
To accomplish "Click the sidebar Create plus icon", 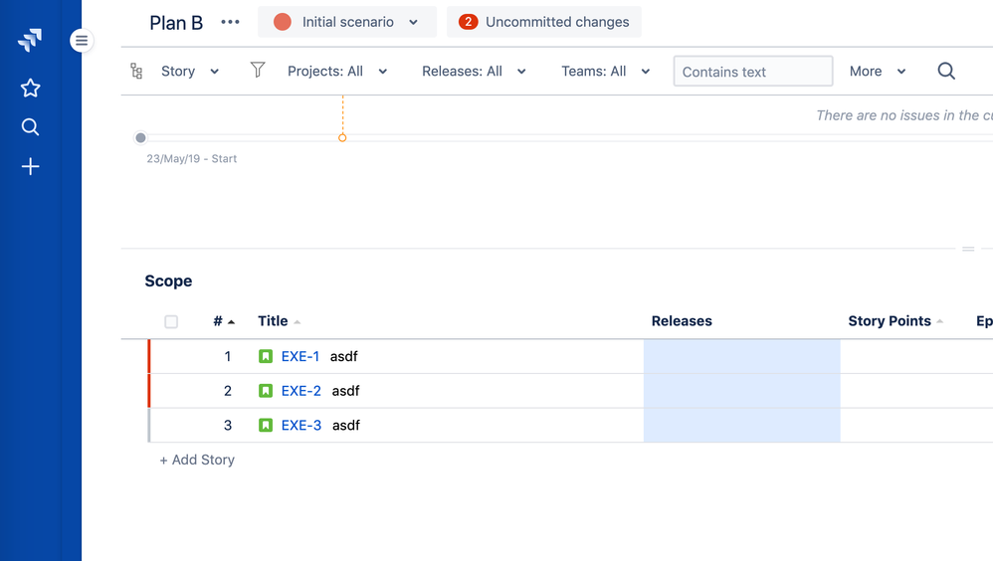I will pyautogui.click(x=30, y=166).
